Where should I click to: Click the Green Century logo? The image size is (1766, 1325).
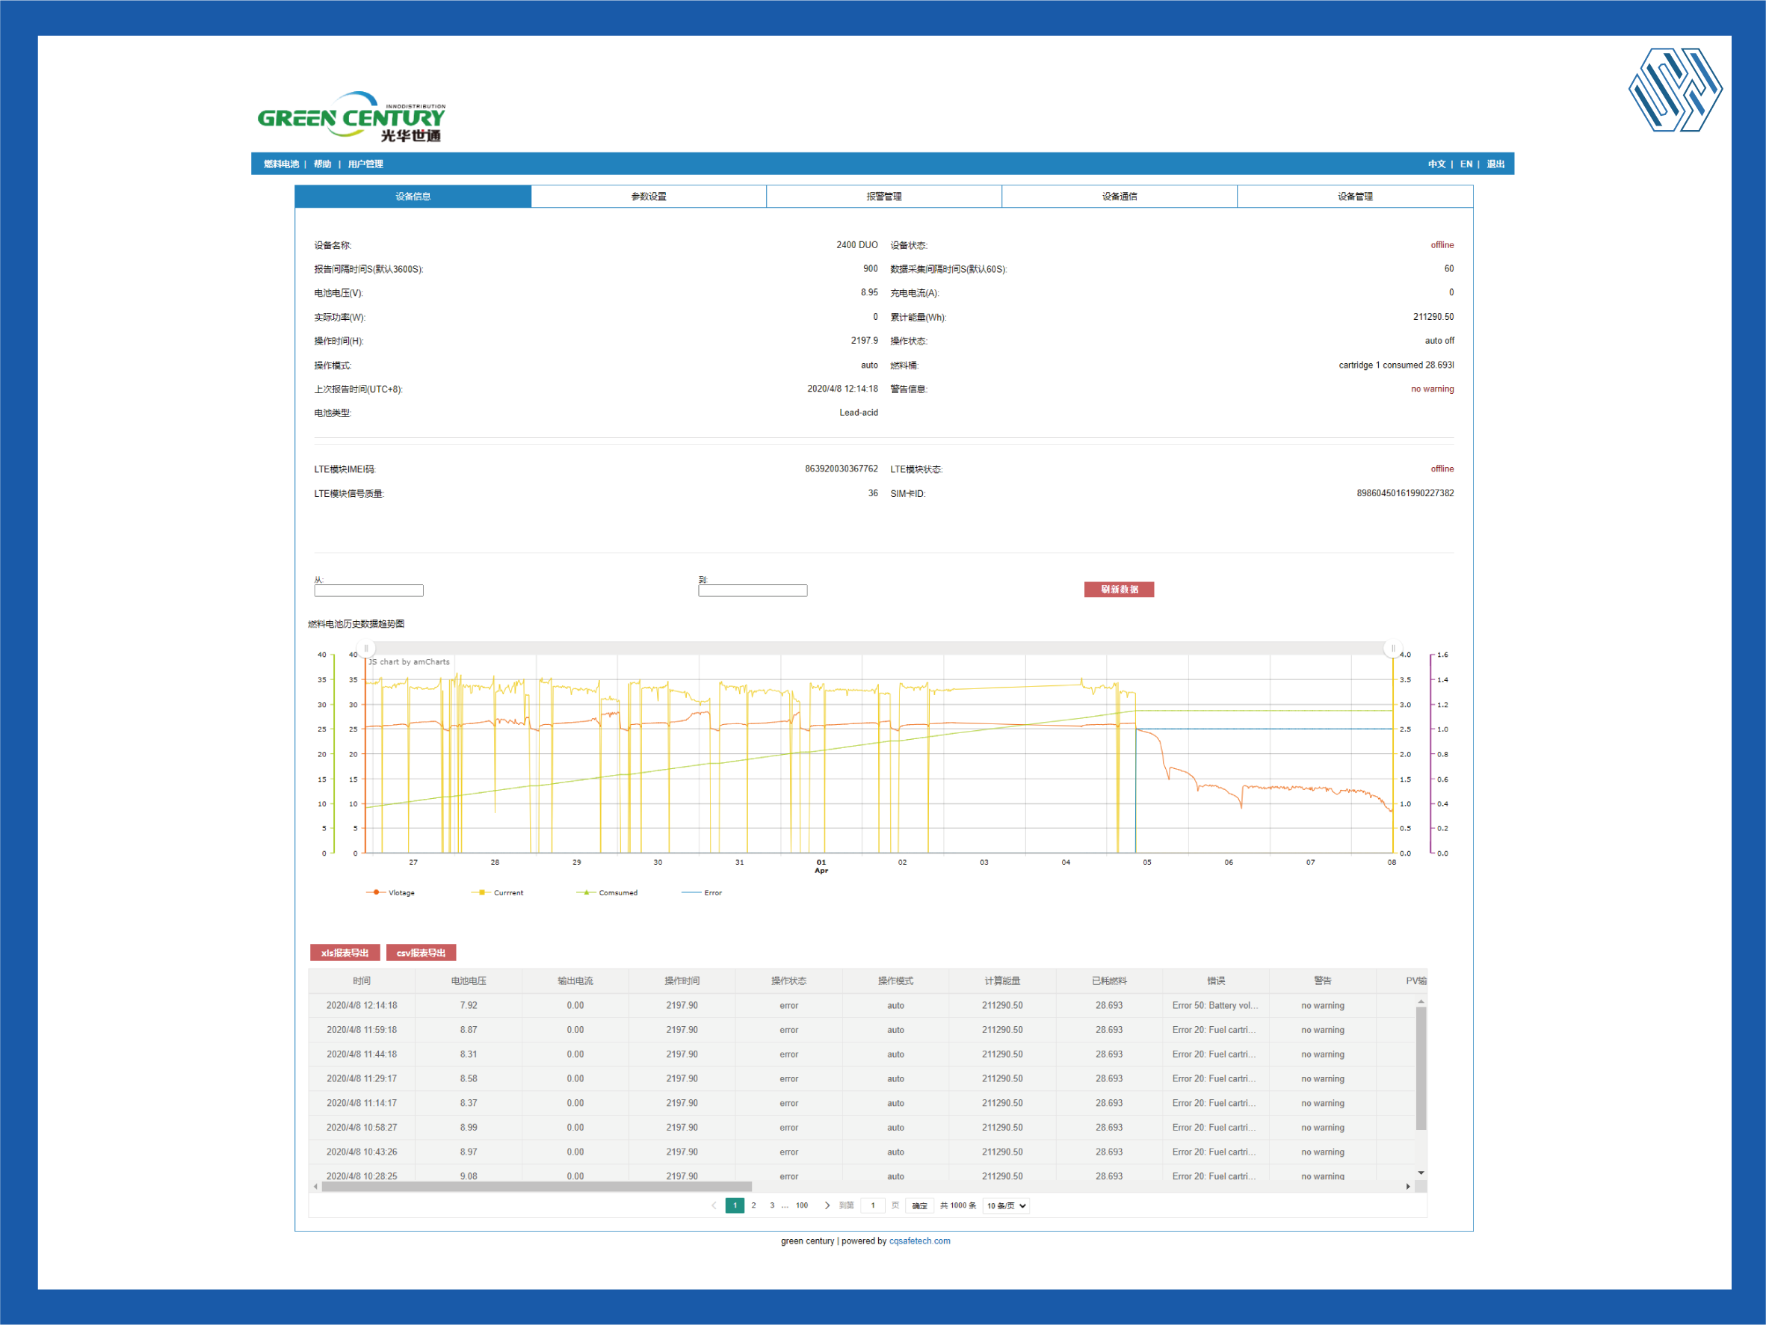pos(351,117)
